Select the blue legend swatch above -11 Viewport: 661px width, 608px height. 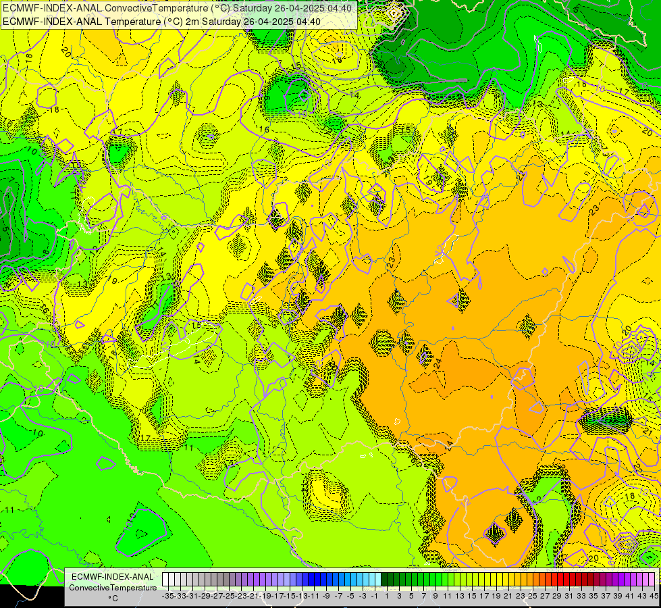click(311, 579)
